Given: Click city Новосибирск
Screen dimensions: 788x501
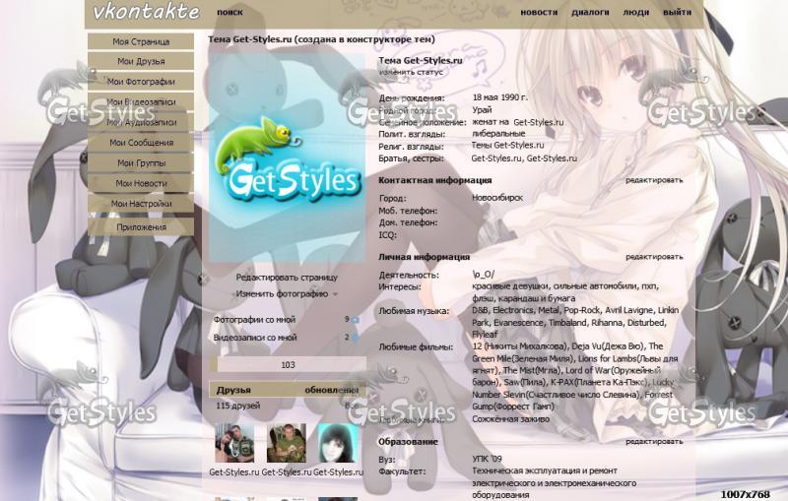Looking at the screenshot, I should click(497, 198).
